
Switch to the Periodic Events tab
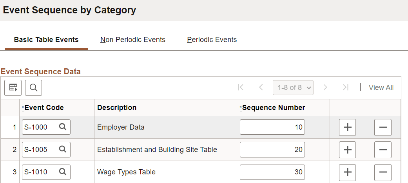pyautogui.click(x=212, y=40)
